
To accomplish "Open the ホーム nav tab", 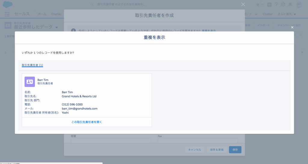I will tap(42, 14).
